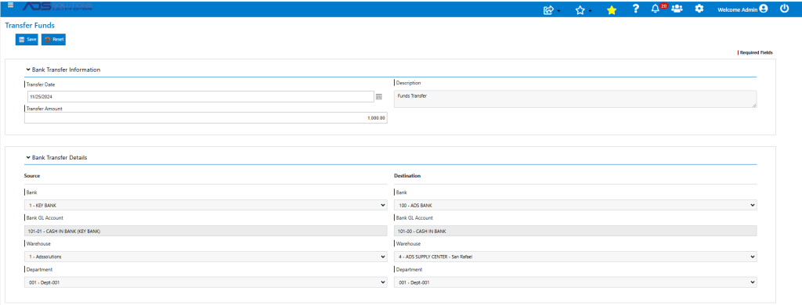The image size is (802, 305).
Task: Open Source Warehouse dropdown showing Adssolutions
Action: coord(206,257)
